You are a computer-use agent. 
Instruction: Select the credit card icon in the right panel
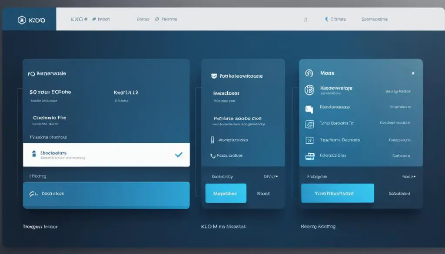(x=309, y=123)
